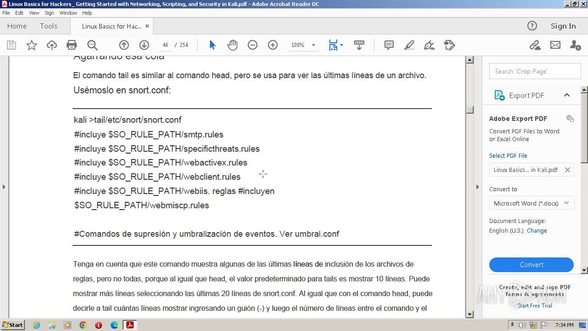Click the Adobe Acrobat taskbar button
Viewport: 588px width, 331px height.
(x=130, y=325)
